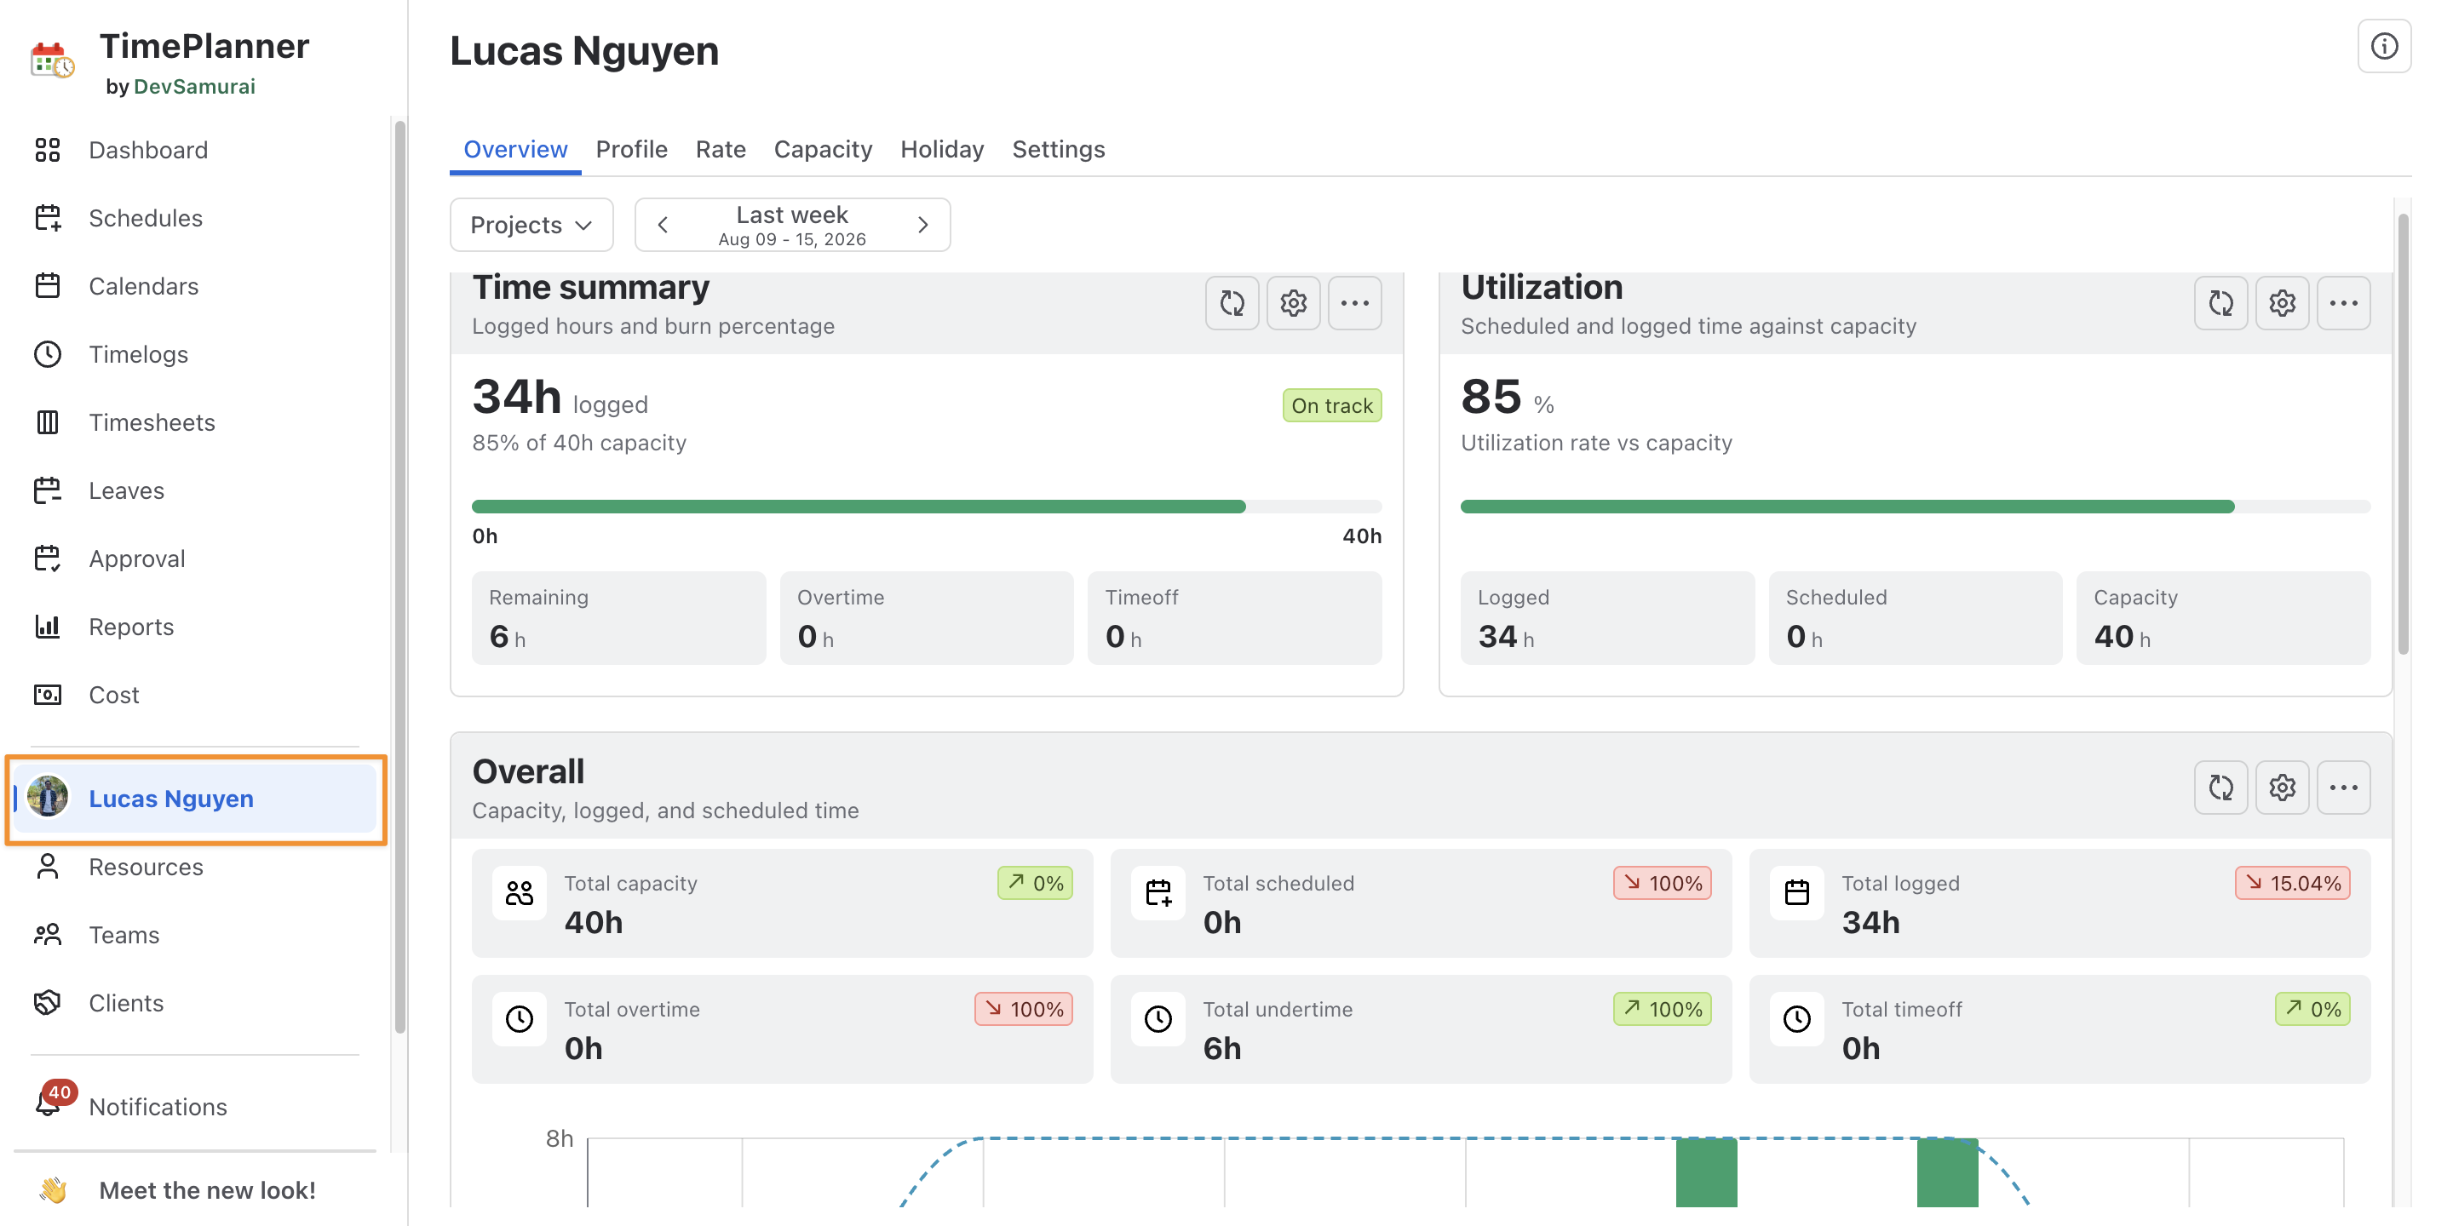This screenshot has height=1226, width=2453.
Task: Click the Timeoff 0 h card
Action: 1234,618
